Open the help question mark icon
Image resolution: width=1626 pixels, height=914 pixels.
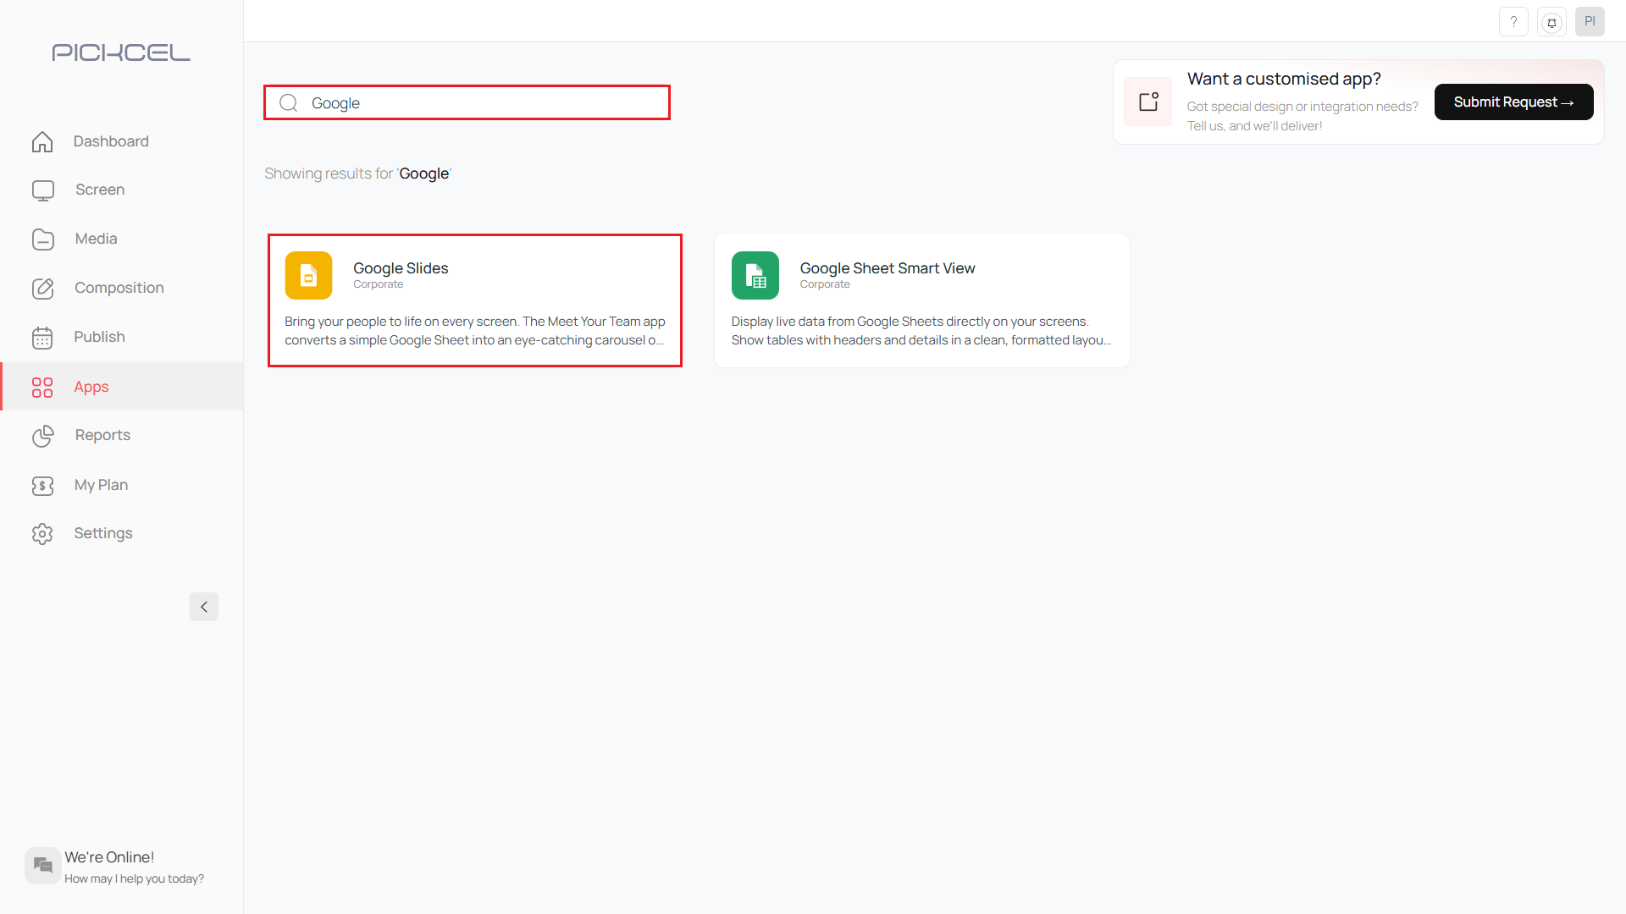(x=1513, y=22)
